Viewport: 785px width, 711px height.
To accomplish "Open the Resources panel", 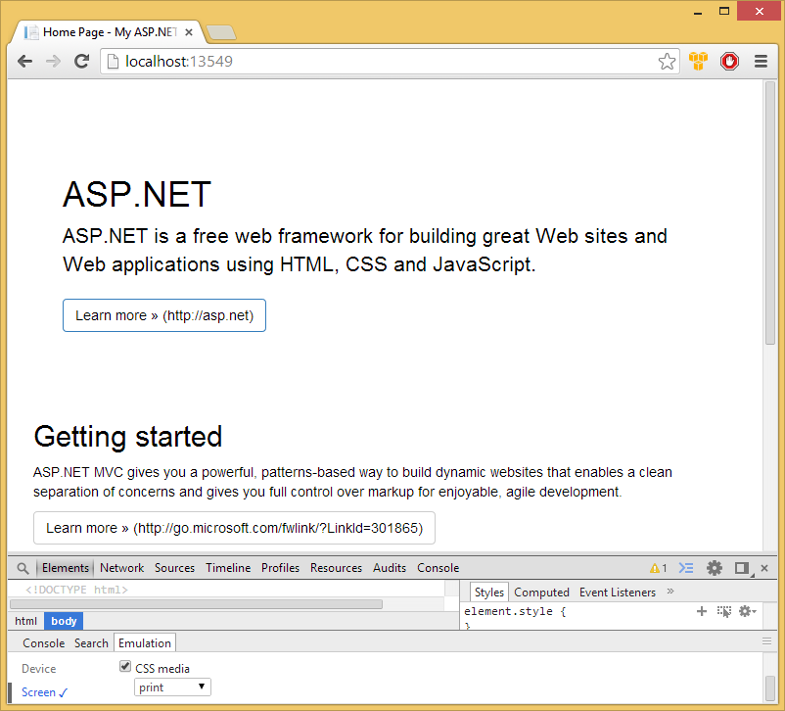I will (x=336, y=568).
